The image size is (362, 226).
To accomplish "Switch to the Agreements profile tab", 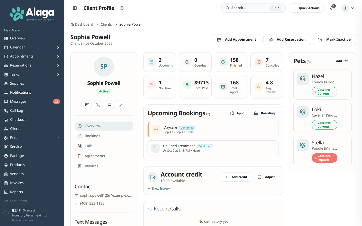I will [104, 156].
